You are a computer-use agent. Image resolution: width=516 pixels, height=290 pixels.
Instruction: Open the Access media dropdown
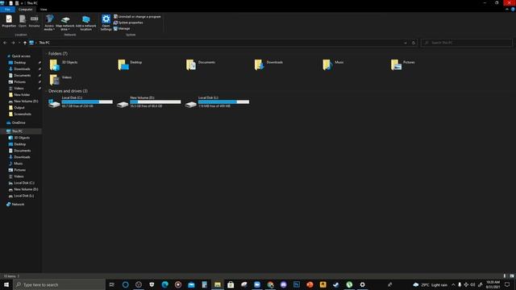pos(49,23)
